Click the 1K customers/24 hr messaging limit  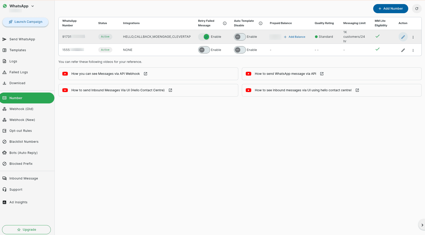[354, 37]
